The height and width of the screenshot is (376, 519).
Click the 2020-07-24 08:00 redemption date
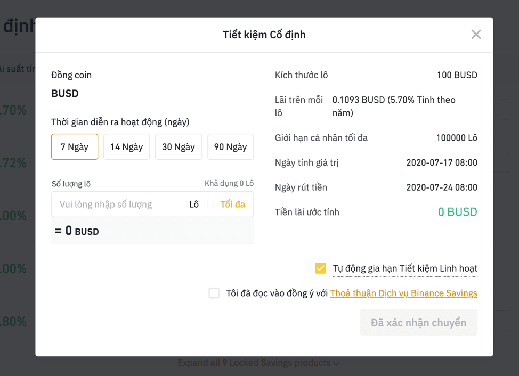[442, 187]
